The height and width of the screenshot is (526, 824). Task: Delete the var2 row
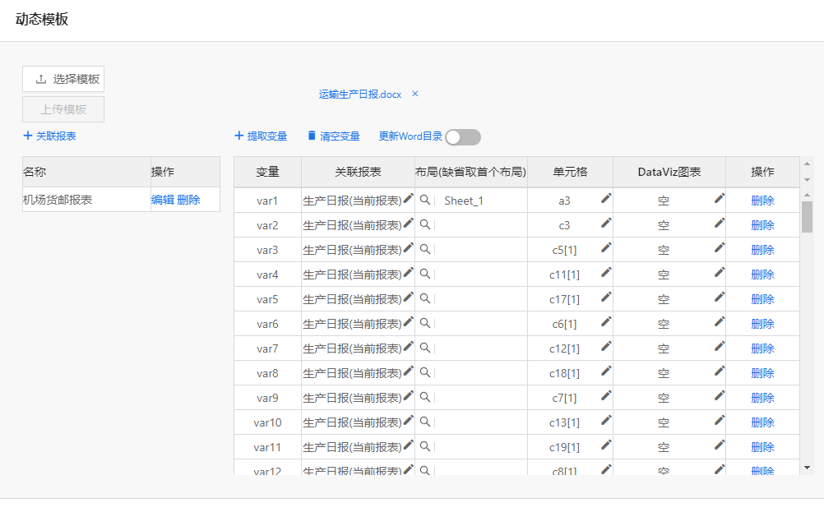[x=762, y=225]
